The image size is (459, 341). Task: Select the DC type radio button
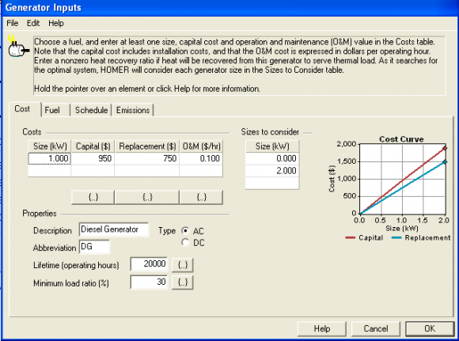click(185, 242)
